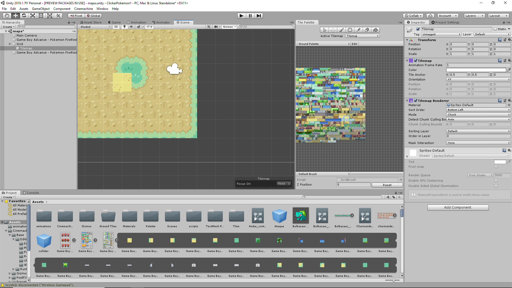This screenshot has width=512, height=288.
Task: Toggle scene lighting in the Scene view toolbar
Action: tap(124, 27)
